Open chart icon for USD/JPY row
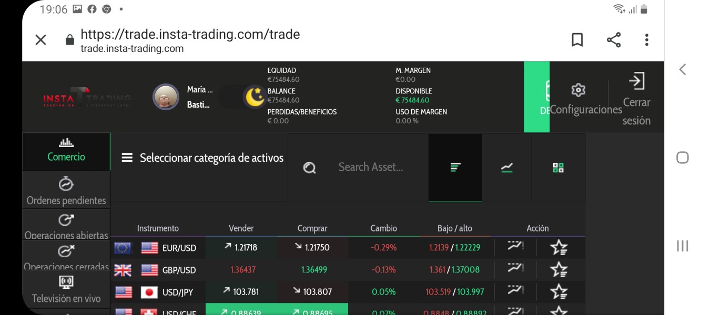701x315 pixels. (x=515, y=290)
